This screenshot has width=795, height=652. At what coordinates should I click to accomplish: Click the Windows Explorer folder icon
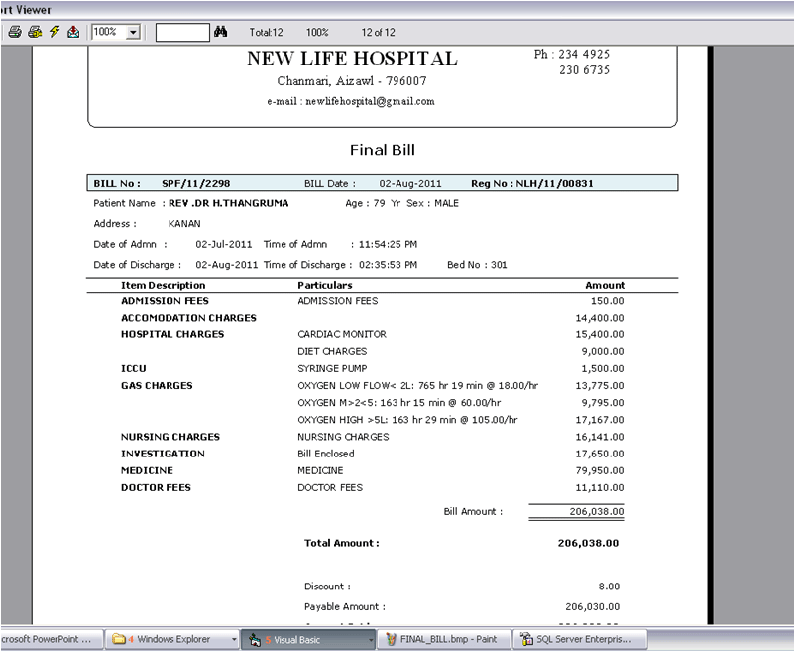(x=119, y=639)
